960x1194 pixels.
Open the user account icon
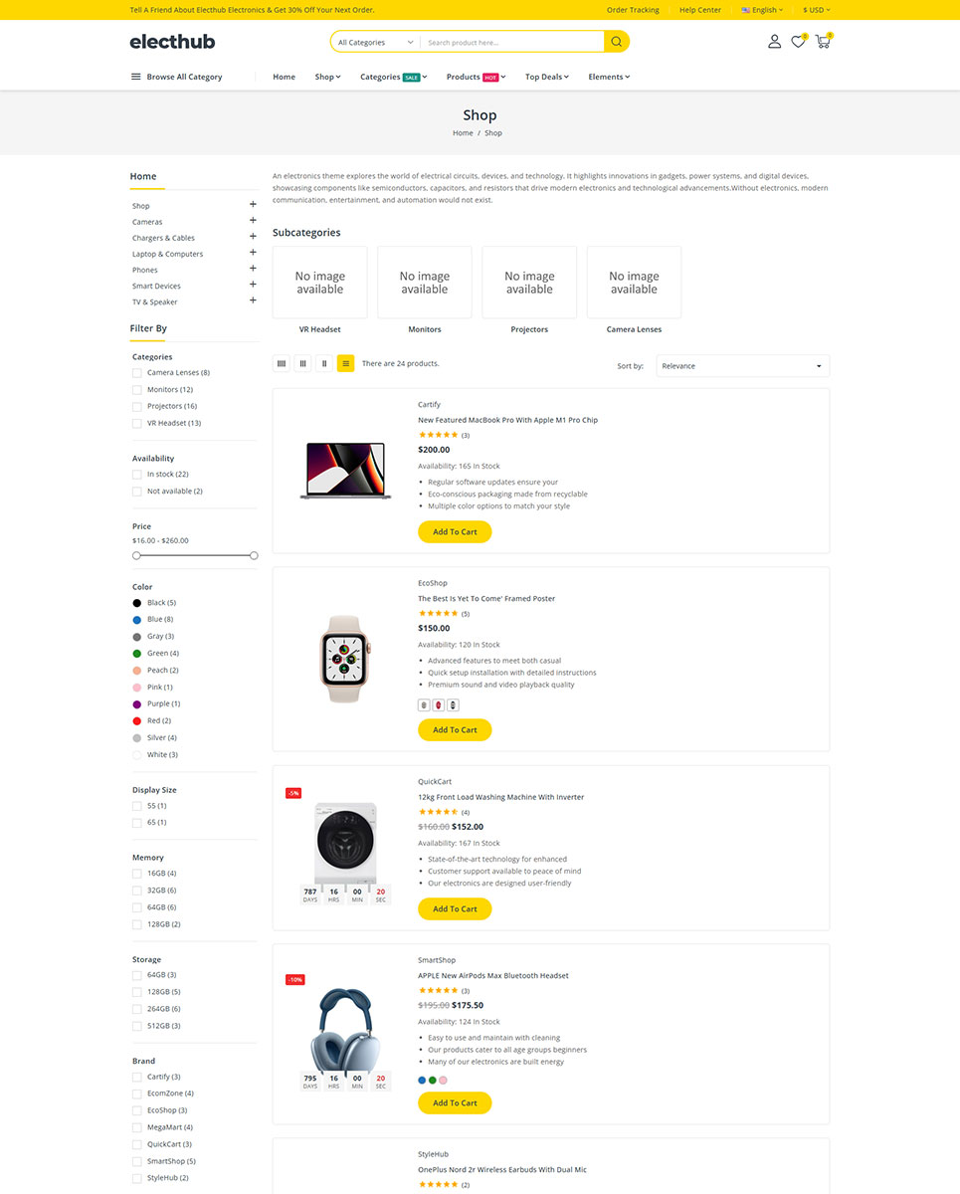(x=774, y=42)
